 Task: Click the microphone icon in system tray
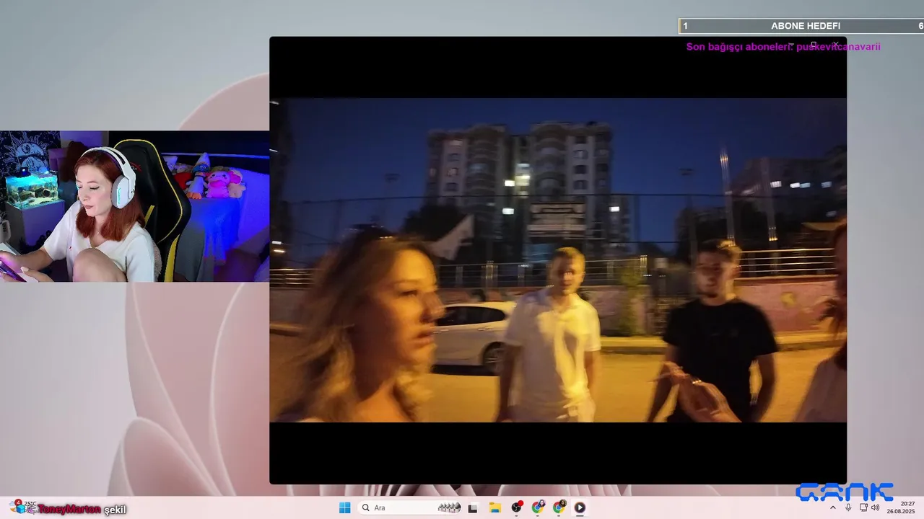tap(848, 507)
